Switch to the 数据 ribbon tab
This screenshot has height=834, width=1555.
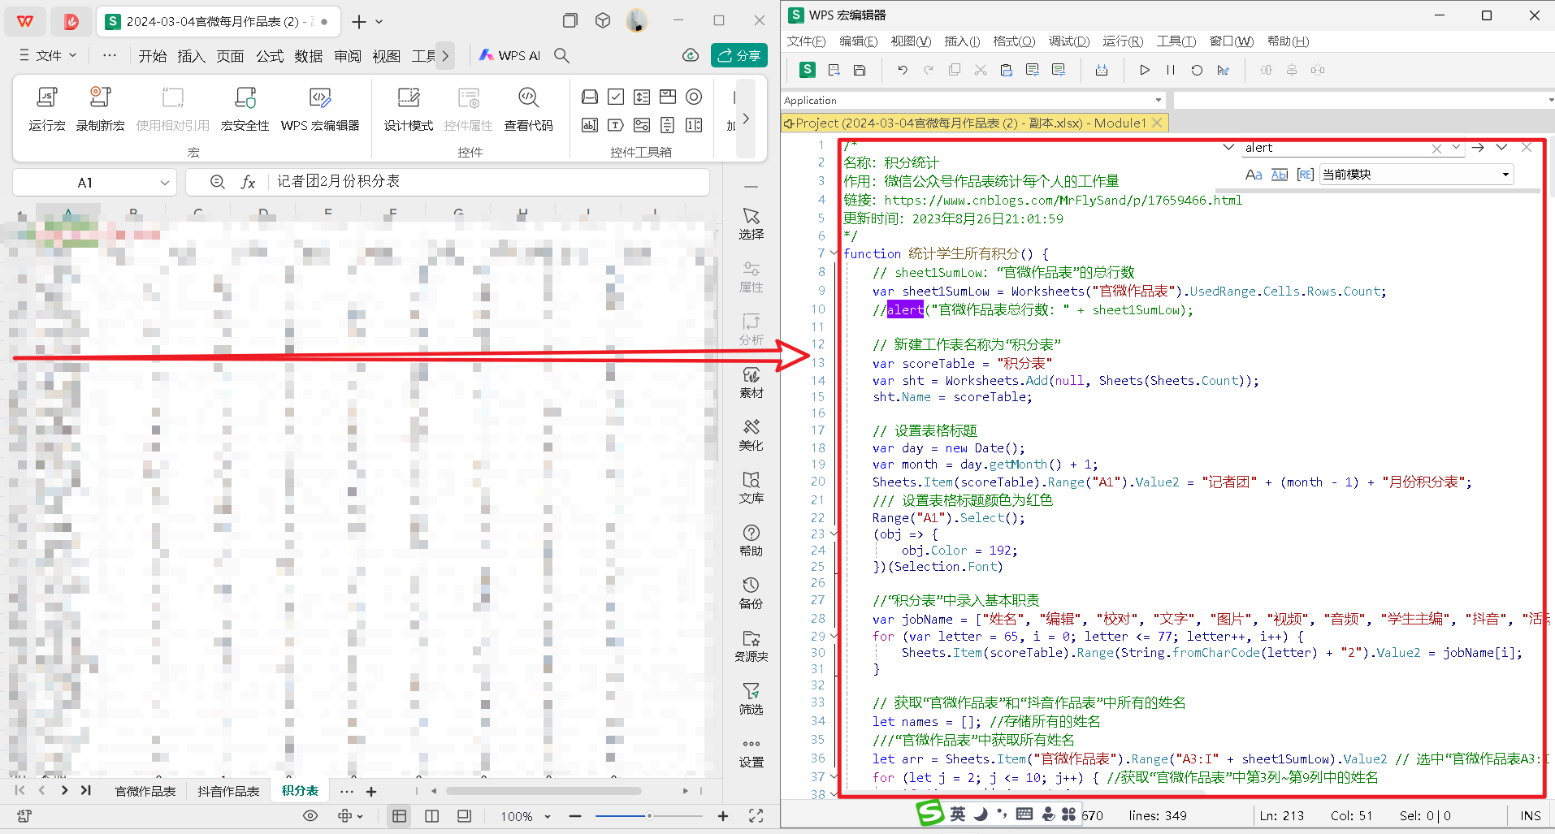[x=308, y=55]
